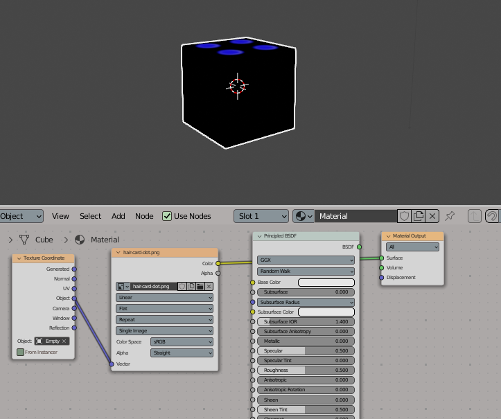Screen dimensions: 501x419
Task: Unlink hair-card-dot.png image with X
Action: [209, 287]
